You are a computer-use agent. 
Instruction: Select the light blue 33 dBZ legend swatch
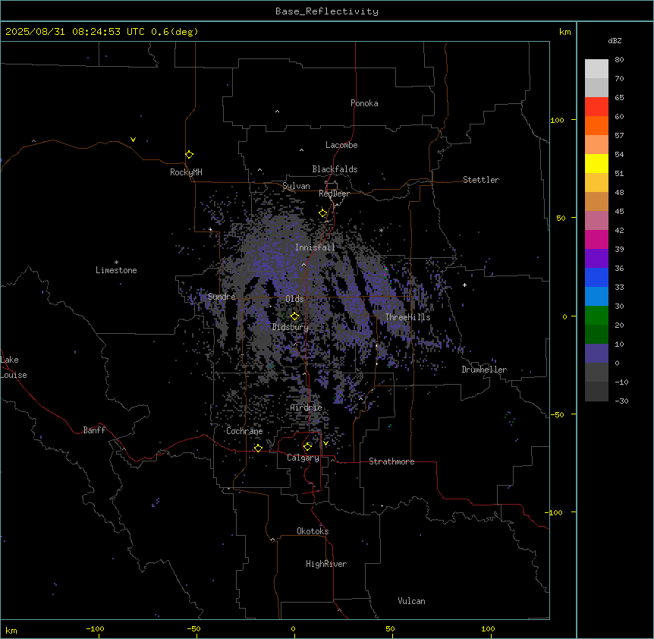(596, 297)
